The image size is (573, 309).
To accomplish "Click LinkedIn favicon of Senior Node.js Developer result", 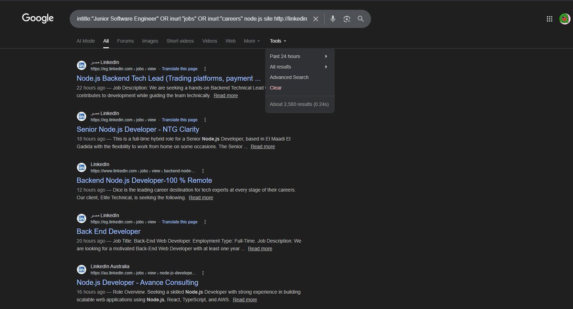I will (82, 116).
